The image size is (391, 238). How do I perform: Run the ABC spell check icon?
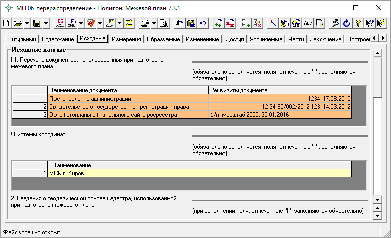(308, 23)
